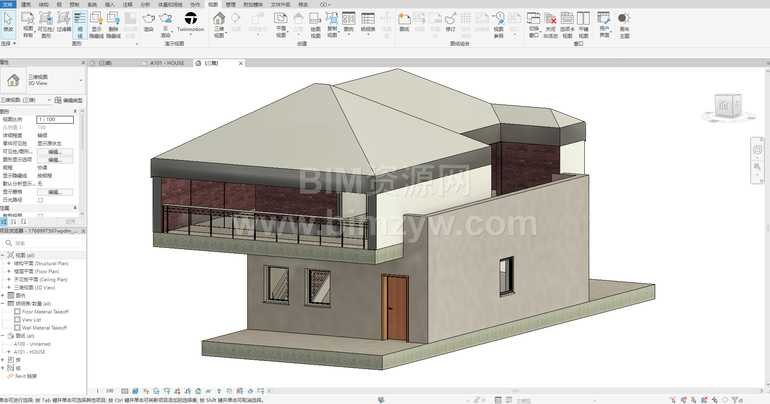Click the Twinmotion icon in the ribbon

tap(190, 19)
